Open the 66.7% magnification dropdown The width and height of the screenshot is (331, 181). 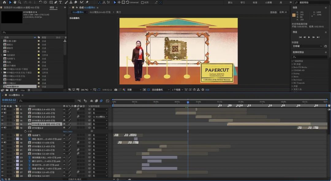click(85, 90)
